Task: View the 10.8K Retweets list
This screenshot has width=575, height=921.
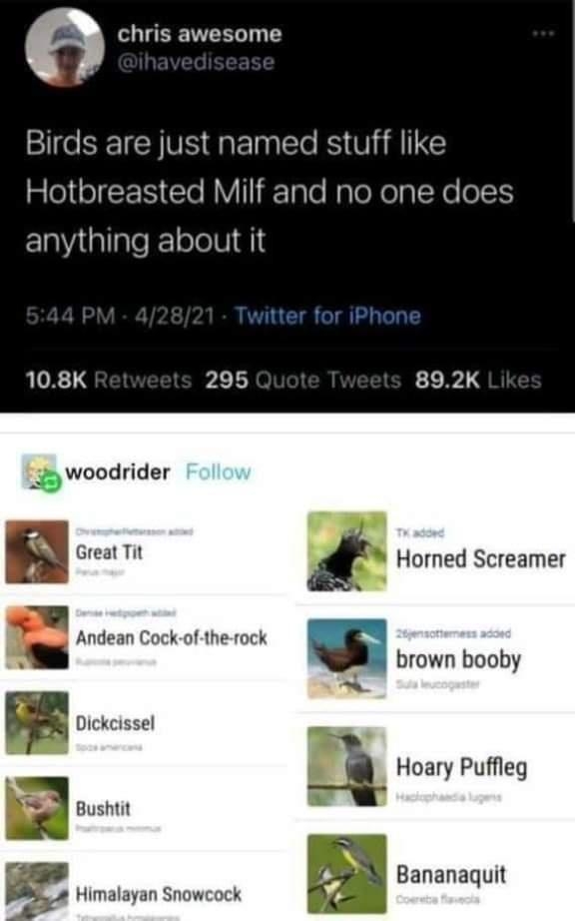Action: pyautogui.click(x=109, y=380)
